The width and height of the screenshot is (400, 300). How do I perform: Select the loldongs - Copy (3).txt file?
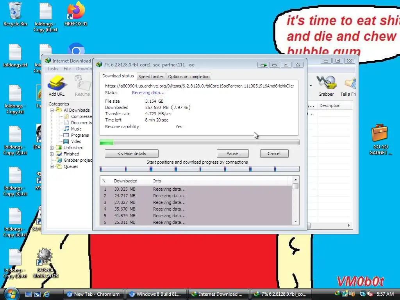coord(15,181)
